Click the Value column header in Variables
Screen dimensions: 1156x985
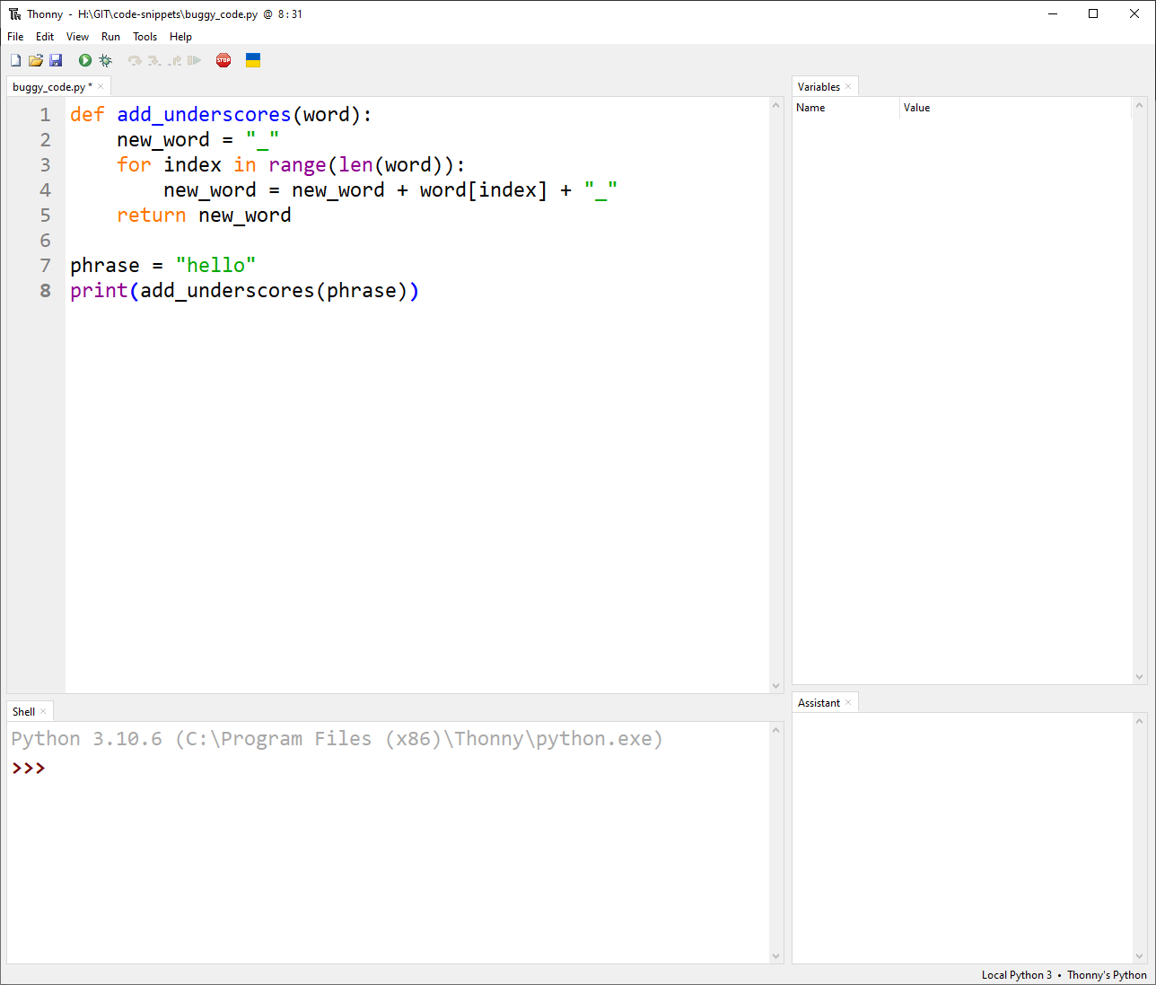[x=1015, y=108]
